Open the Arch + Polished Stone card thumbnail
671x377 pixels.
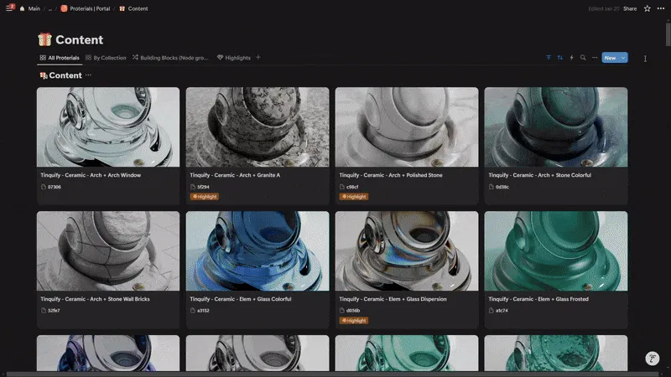click(x=407, y=127)
